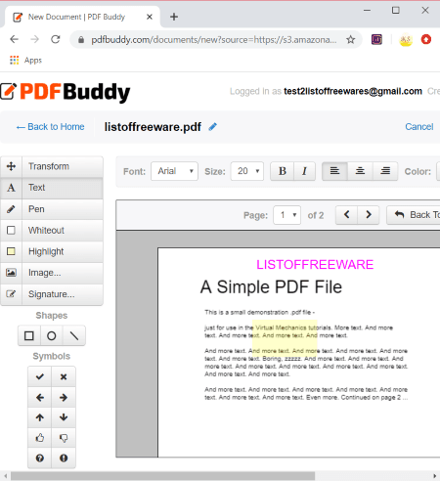440x481 pixels.
Task: Click the red update extension icon
Action: [426, 40]
